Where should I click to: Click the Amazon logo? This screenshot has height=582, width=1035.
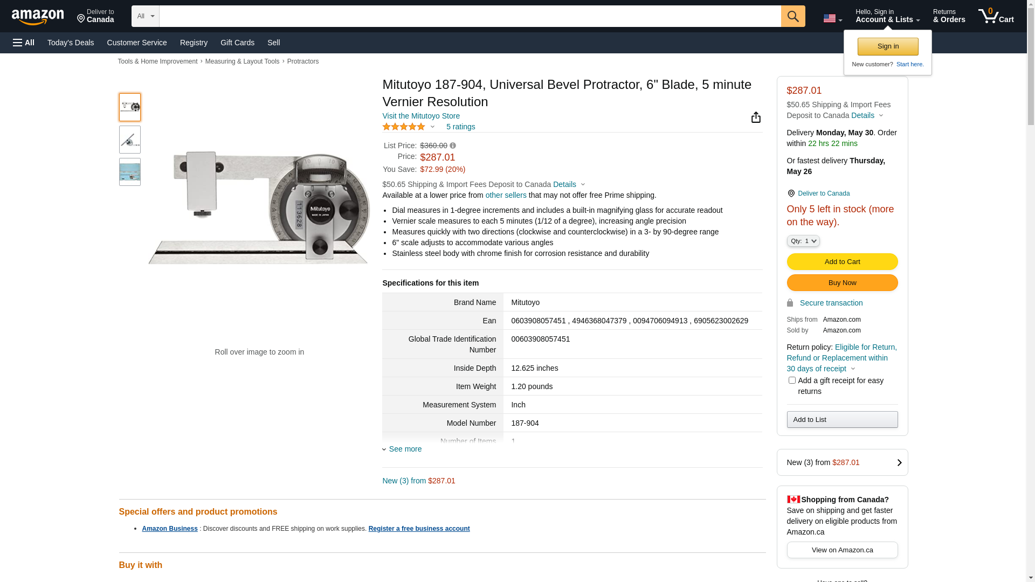[x=38, y=17]
